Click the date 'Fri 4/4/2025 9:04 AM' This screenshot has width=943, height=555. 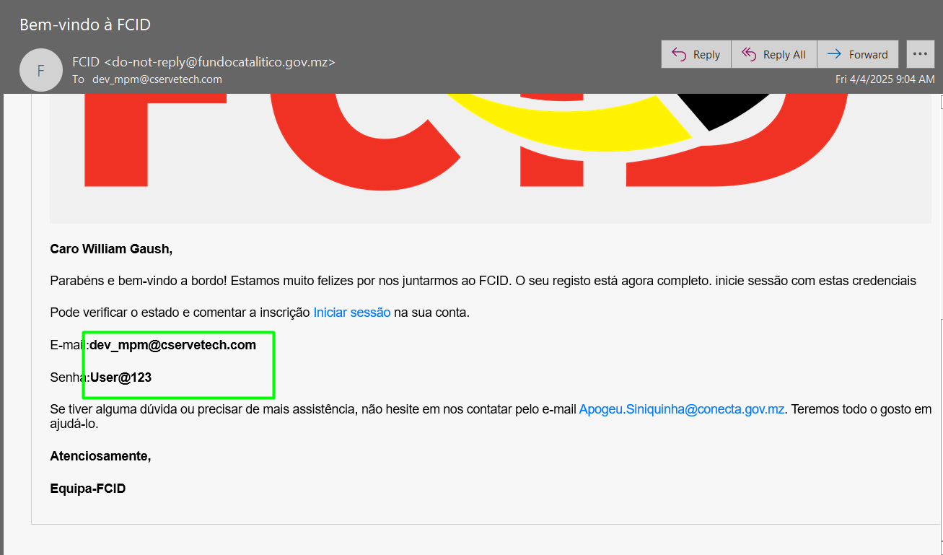click(885, 79)
